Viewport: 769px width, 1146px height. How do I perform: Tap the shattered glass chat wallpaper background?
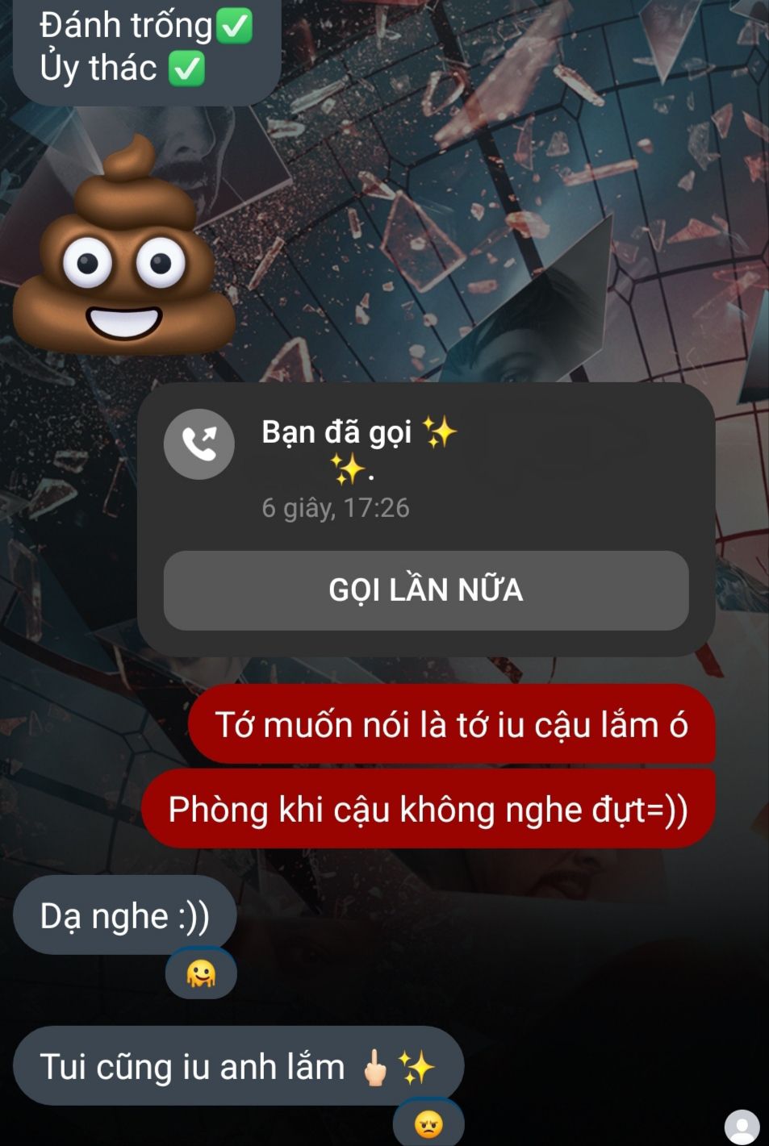click(x=525, y=202)
